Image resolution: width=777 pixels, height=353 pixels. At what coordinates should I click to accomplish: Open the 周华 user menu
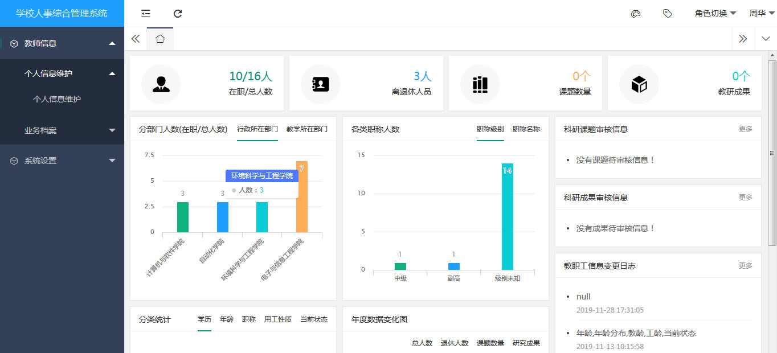[x=761, y=13]
